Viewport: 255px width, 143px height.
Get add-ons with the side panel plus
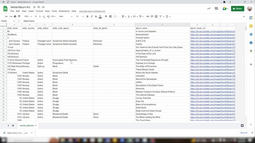[251, 64]
